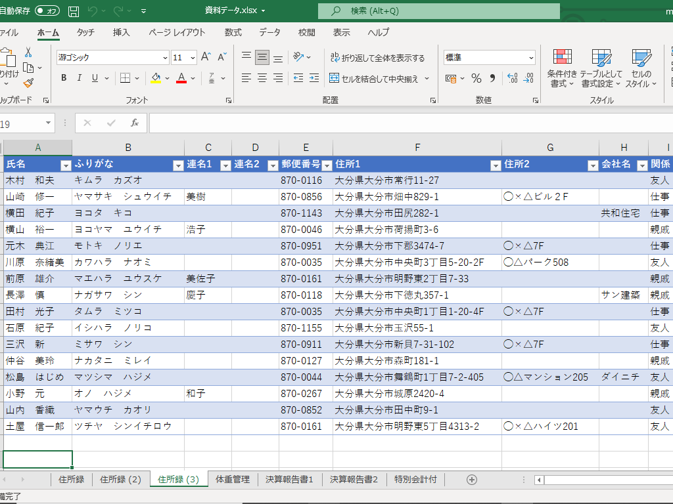Apply the red font color
Screen dimensions: 673x504
(181, 78)
